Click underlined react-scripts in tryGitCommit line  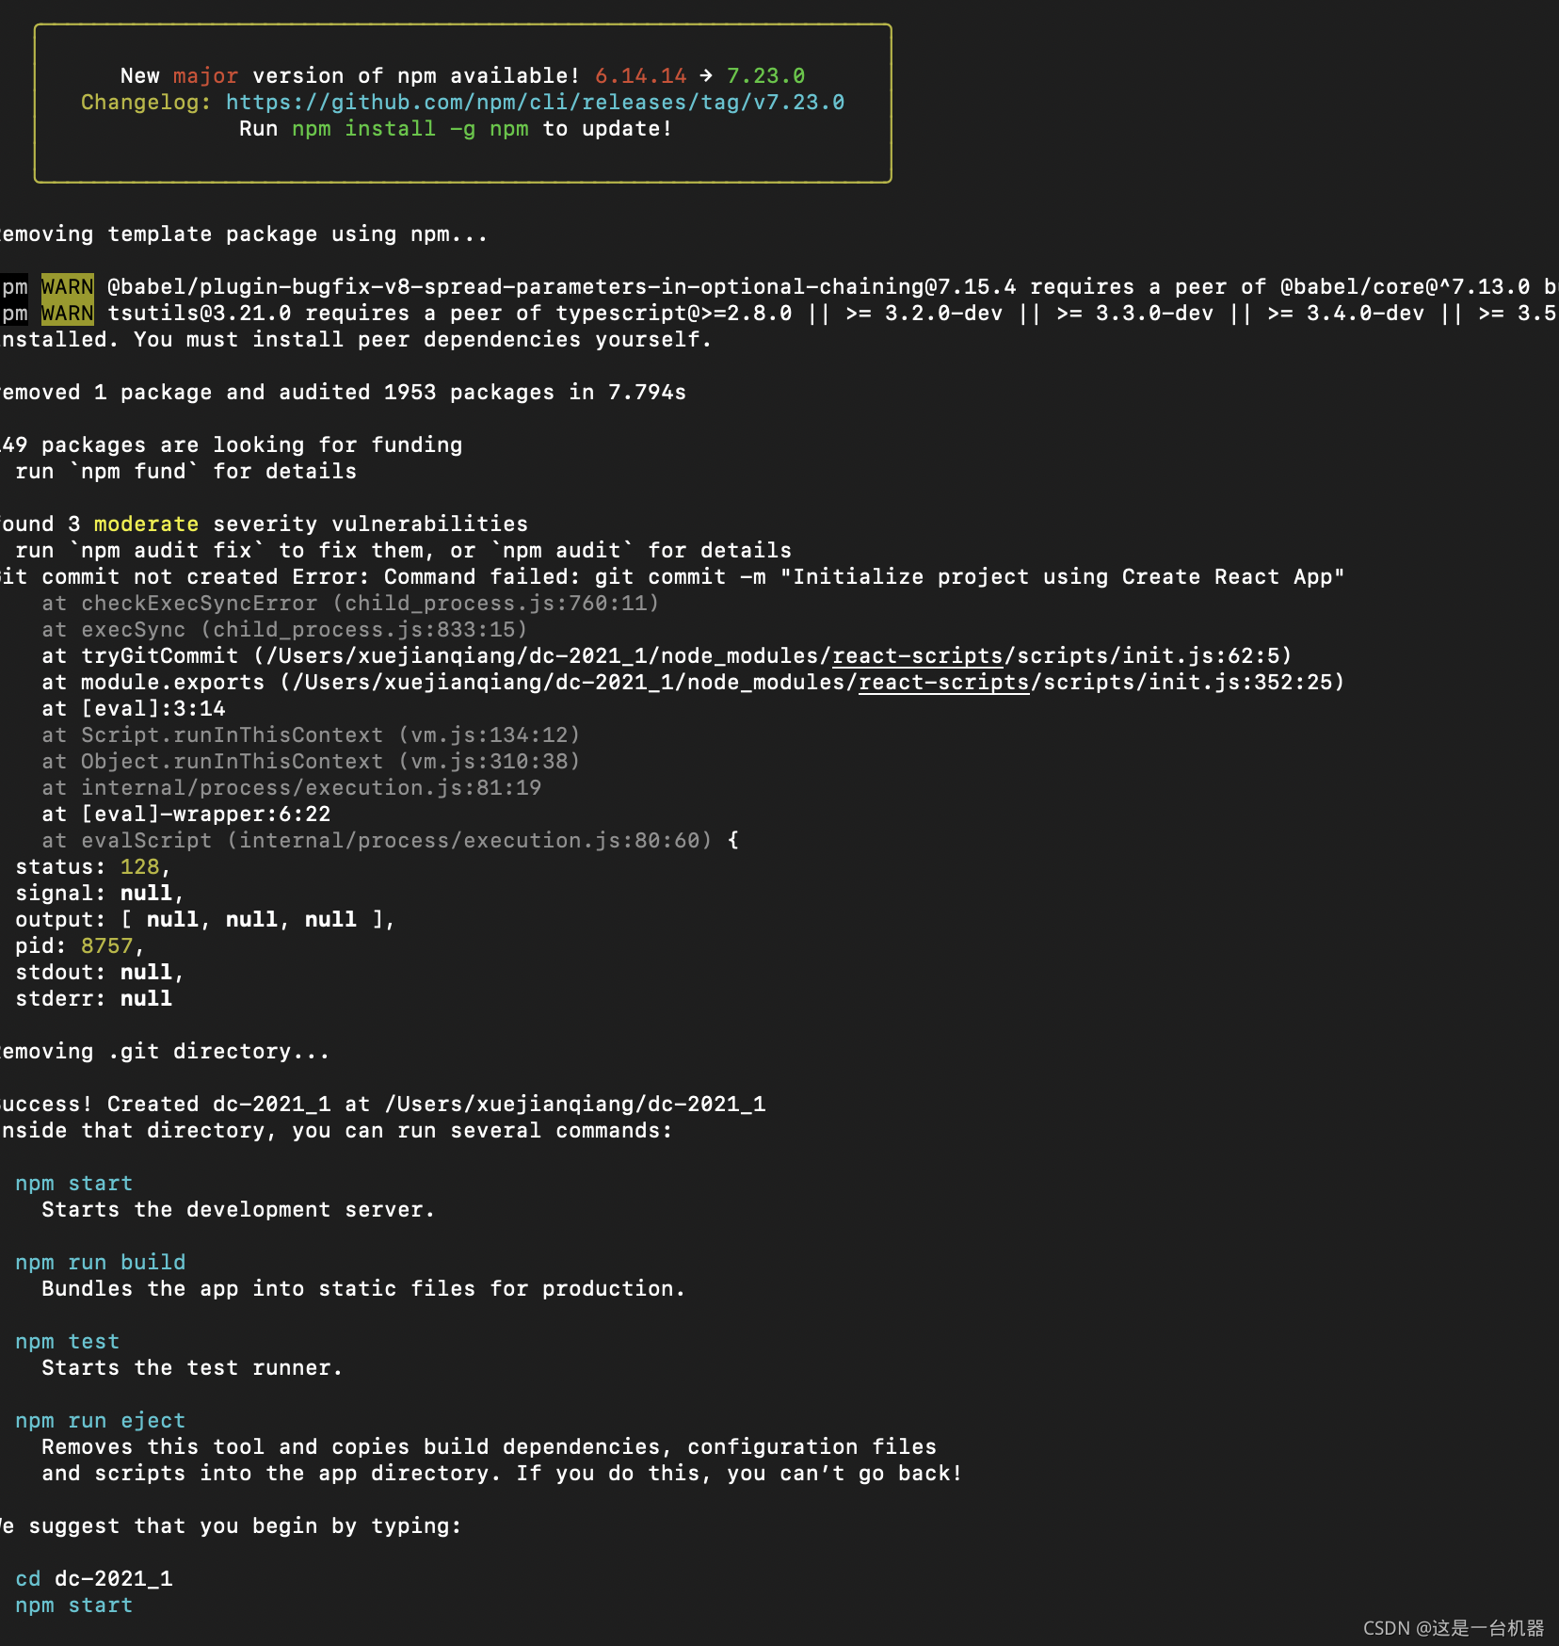pos(917,655)
